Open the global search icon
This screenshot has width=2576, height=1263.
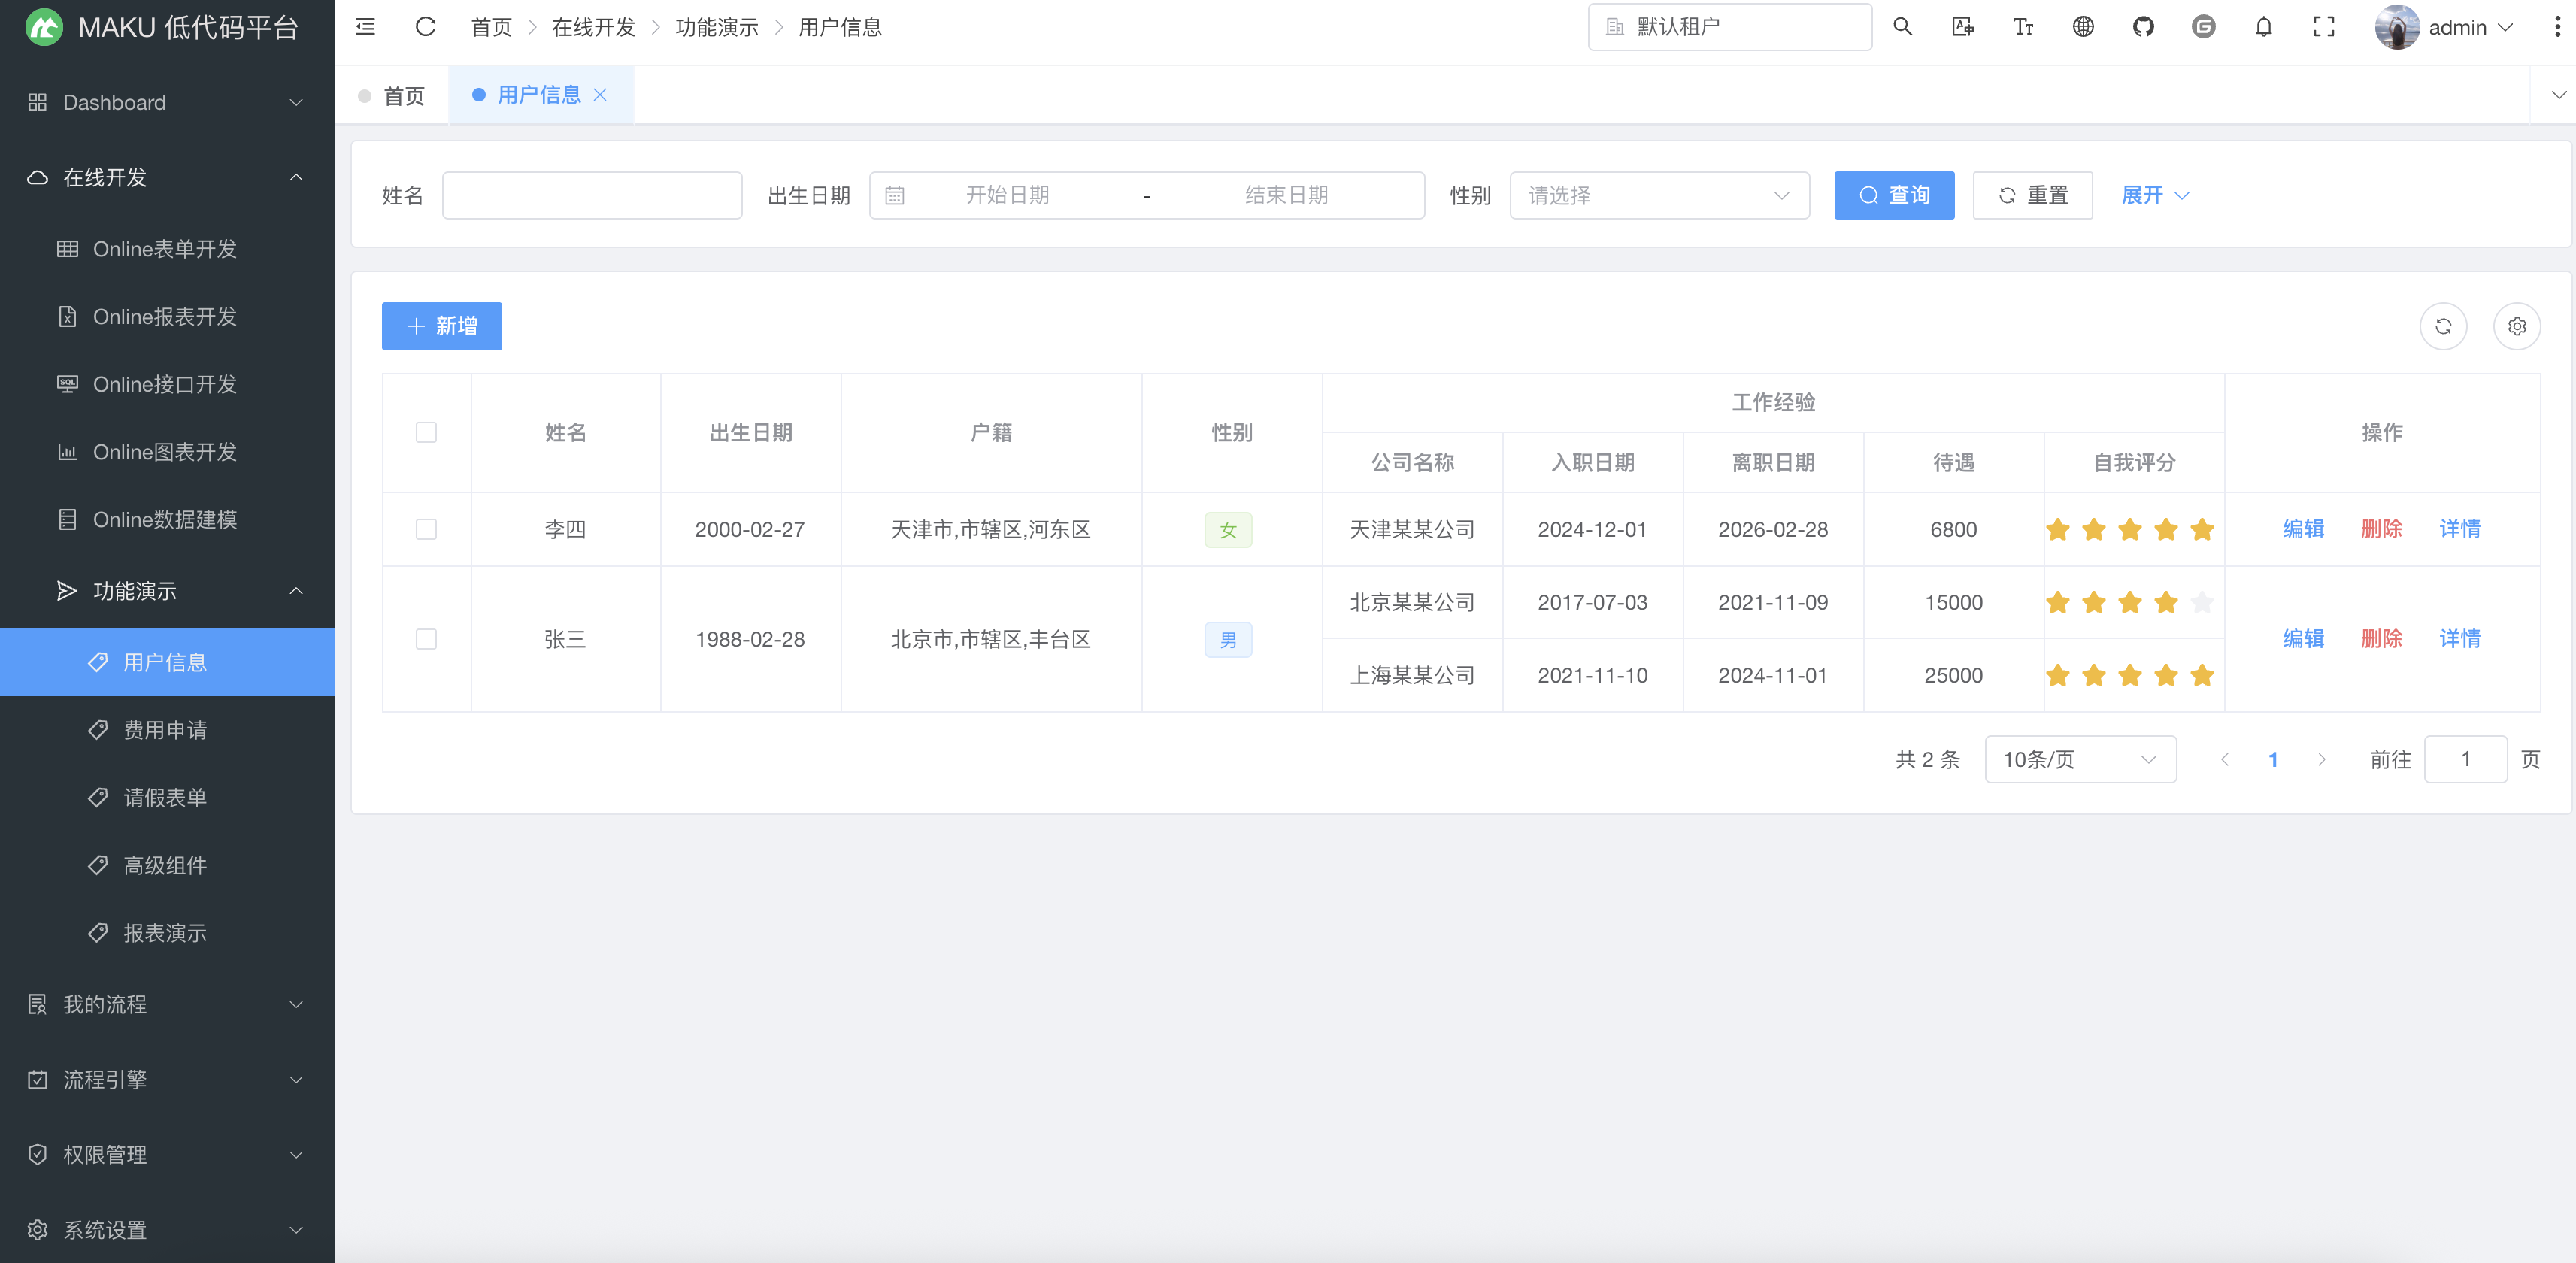point(1903,27)
